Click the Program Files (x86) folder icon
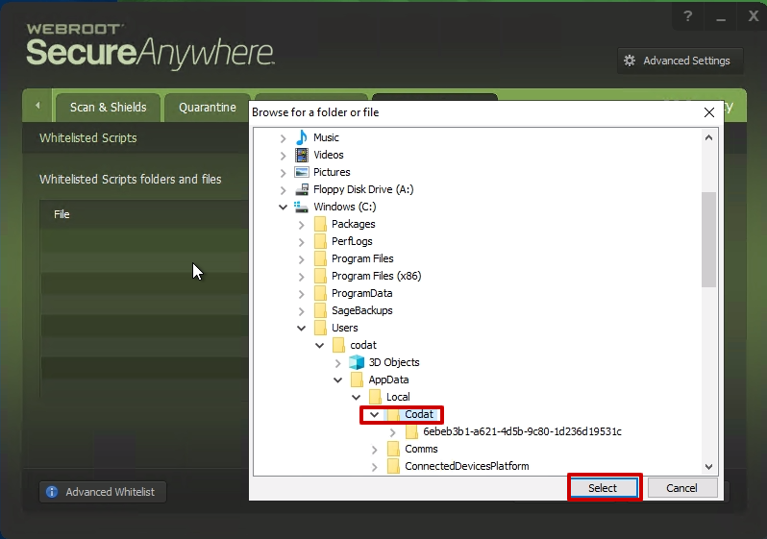Image resolution: width=767 pixels, height=539 pixels. [320, 276]
